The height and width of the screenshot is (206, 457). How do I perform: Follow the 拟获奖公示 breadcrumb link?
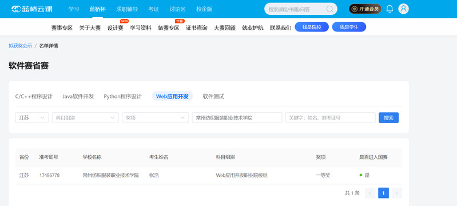(x=21, y=46)
